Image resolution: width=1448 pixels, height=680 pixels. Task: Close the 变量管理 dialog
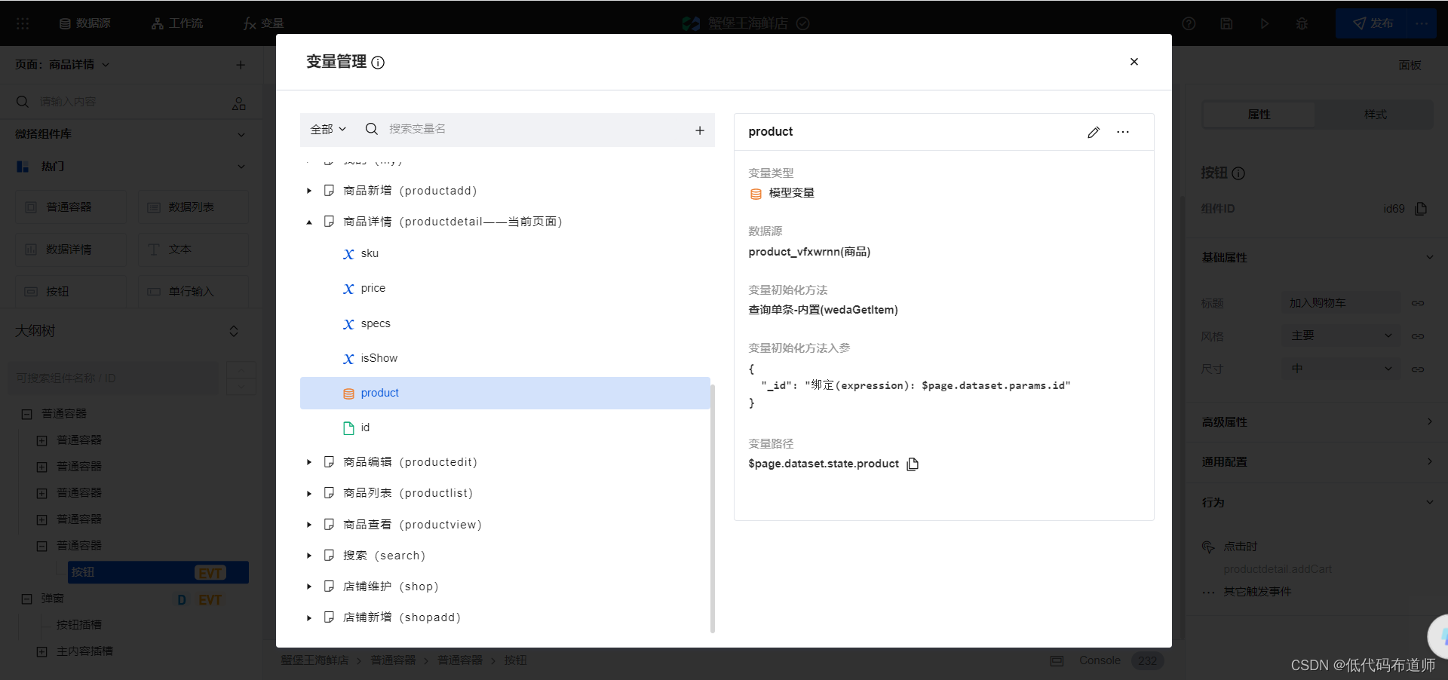click(x=1134, y=62)
